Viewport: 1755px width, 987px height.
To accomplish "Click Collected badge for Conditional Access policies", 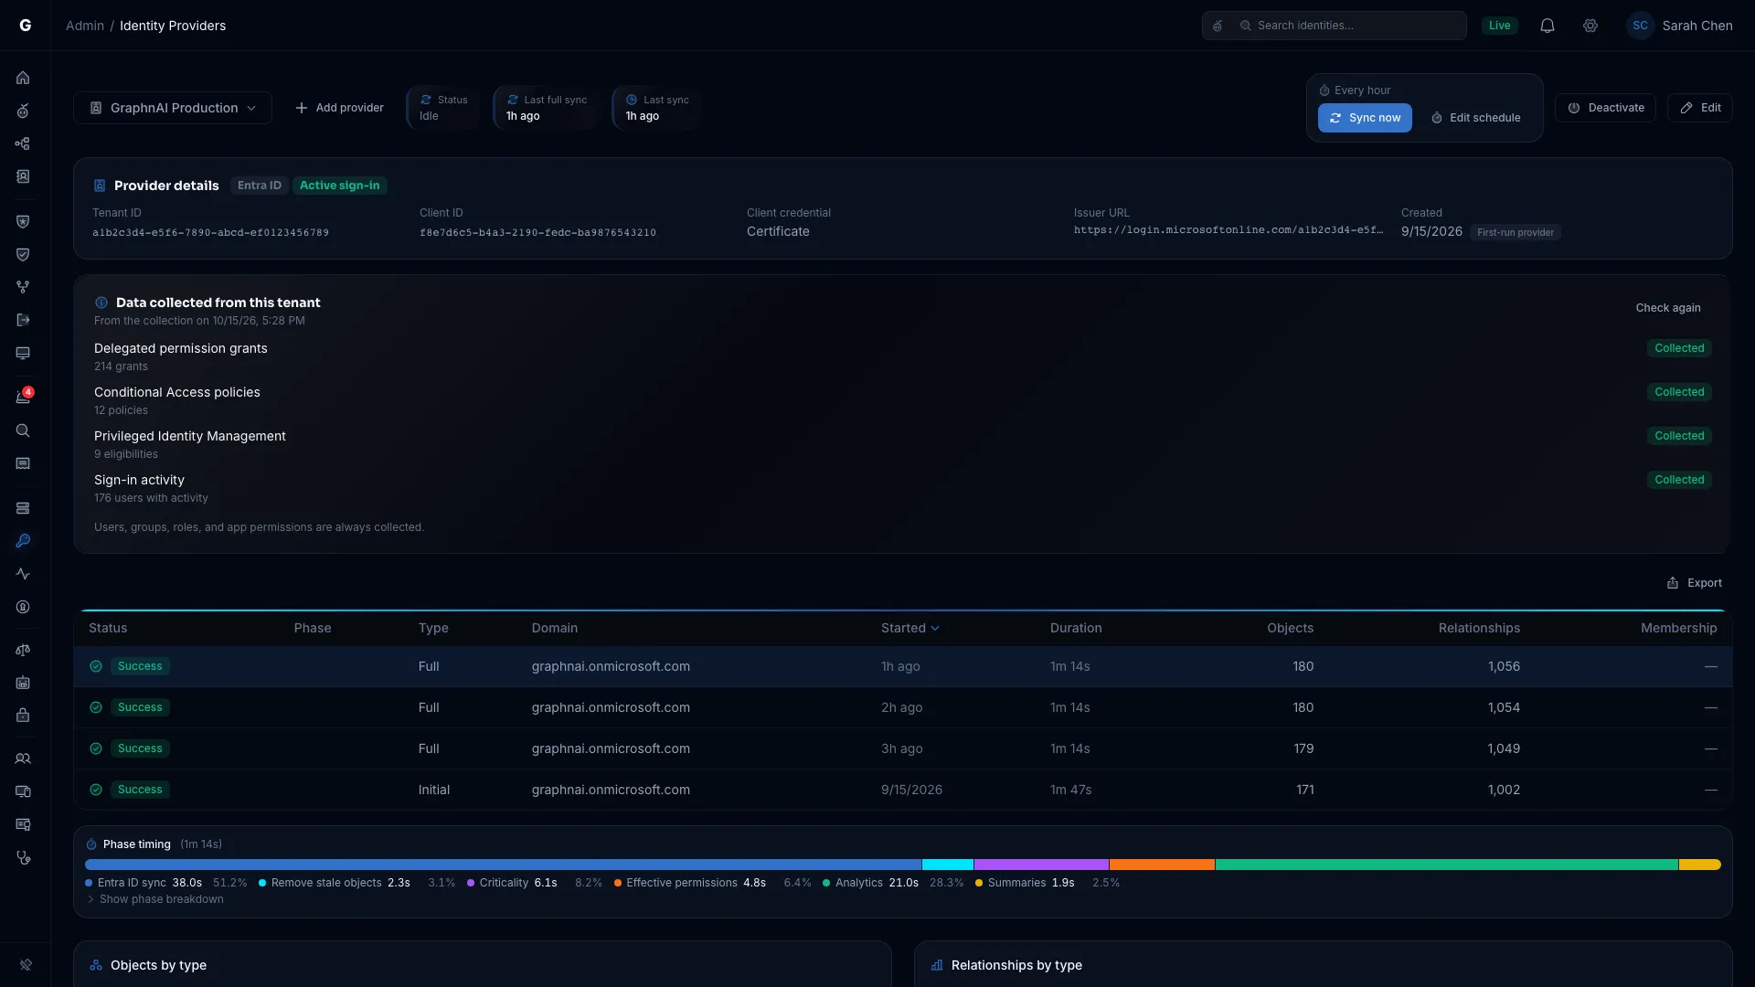I will [x=1679, y=392].
